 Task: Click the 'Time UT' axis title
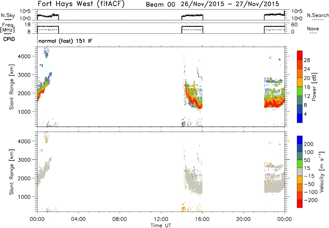(x=161, y=226)
